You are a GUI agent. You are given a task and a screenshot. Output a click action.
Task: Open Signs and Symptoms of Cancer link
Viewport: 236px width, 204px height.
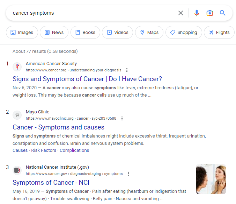click(87, 79)
